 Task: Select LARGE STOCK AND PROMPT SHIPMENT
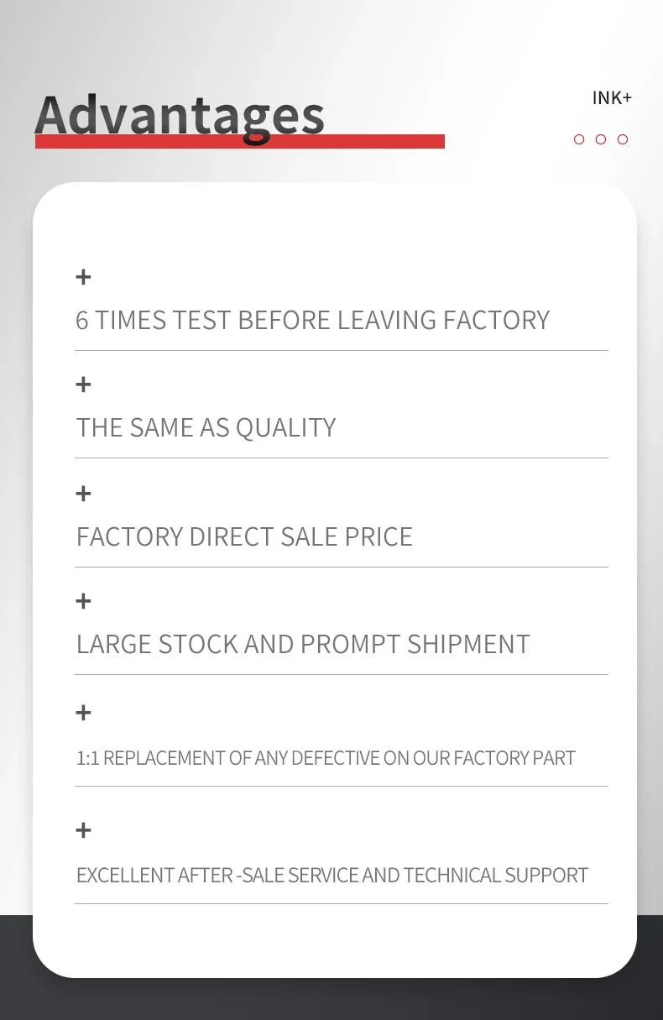(303, 644)
